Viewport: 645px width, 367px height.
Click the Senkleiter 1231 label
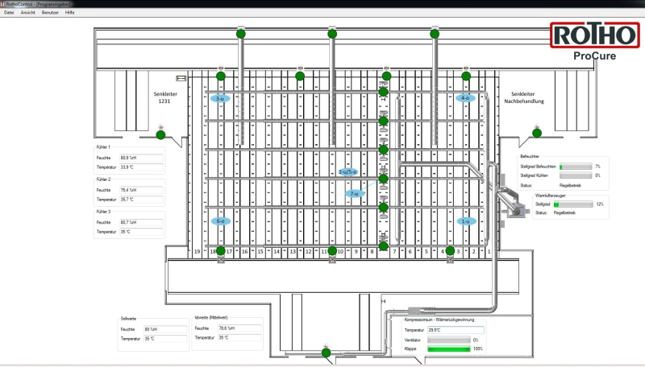pos(165,97)
